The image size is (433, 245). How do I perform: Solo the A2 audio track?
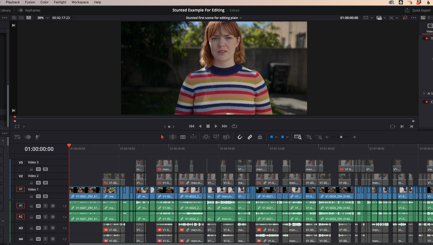45,216
